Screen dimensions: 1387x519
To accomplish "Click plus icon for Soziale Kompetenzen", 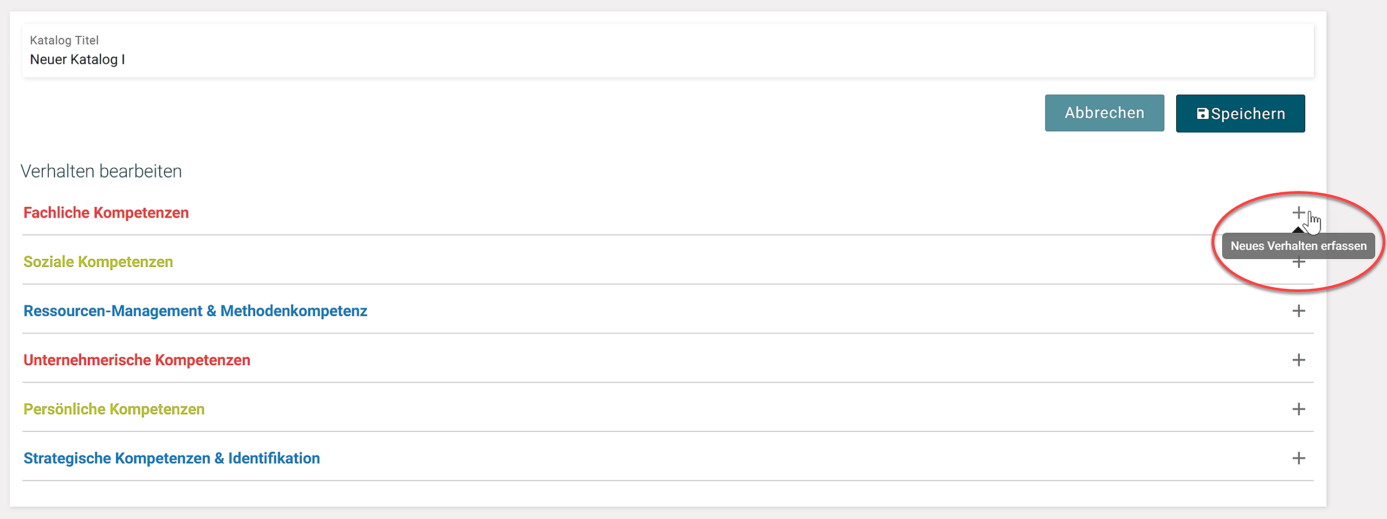I will pyautogui.click(x=1298, y=264).
